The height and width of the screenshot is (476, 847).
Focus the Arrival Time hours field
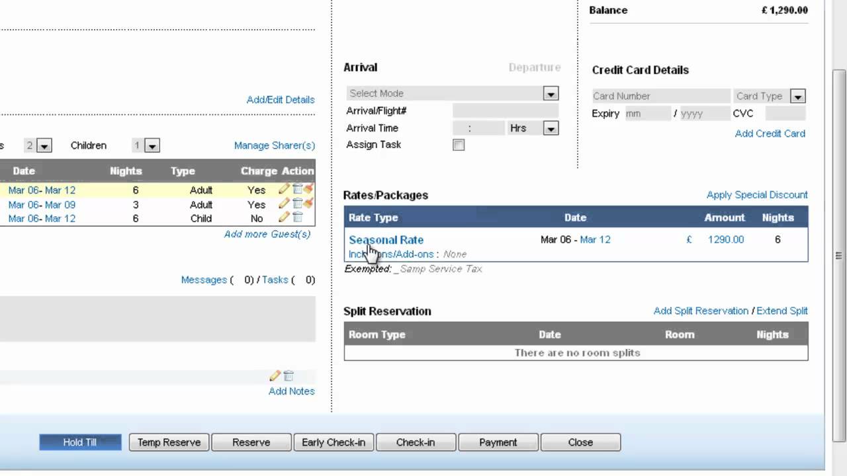point(460,128)
